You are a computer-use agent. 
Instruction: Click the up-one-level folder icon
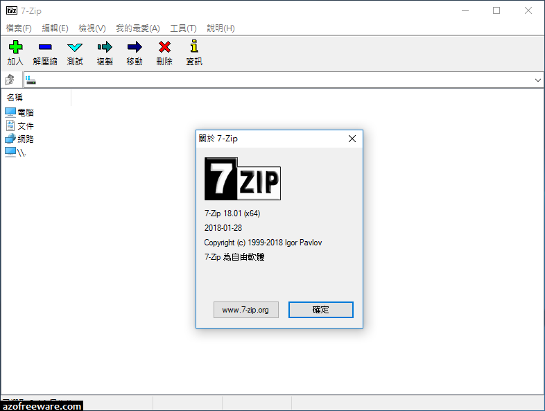pos(10,80)
